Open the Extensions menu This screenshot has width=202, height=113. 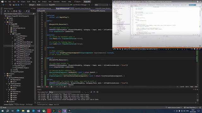(x=56, y=2)
